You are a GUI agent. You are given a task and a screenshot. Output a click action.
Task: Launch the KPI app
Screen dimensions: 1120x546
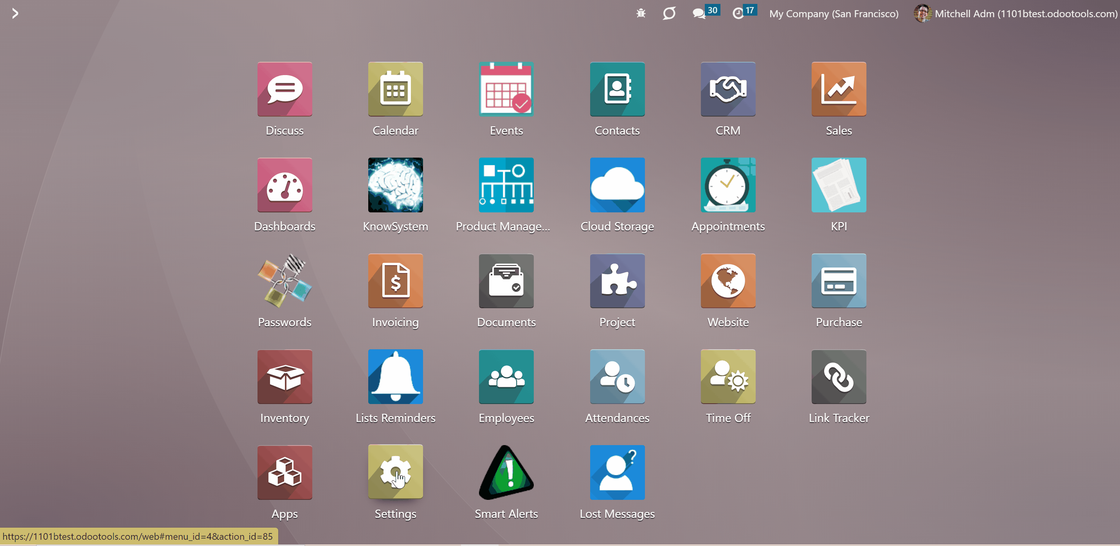click(x=839, y=185)
